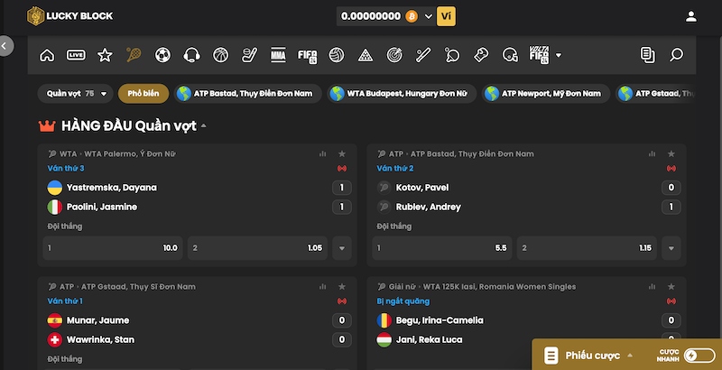Image resolution: width=722 pixels, height=370 pixels.
Task: Expand the Bitcoin currency dropdown
Action: click(x=428, y=16)
